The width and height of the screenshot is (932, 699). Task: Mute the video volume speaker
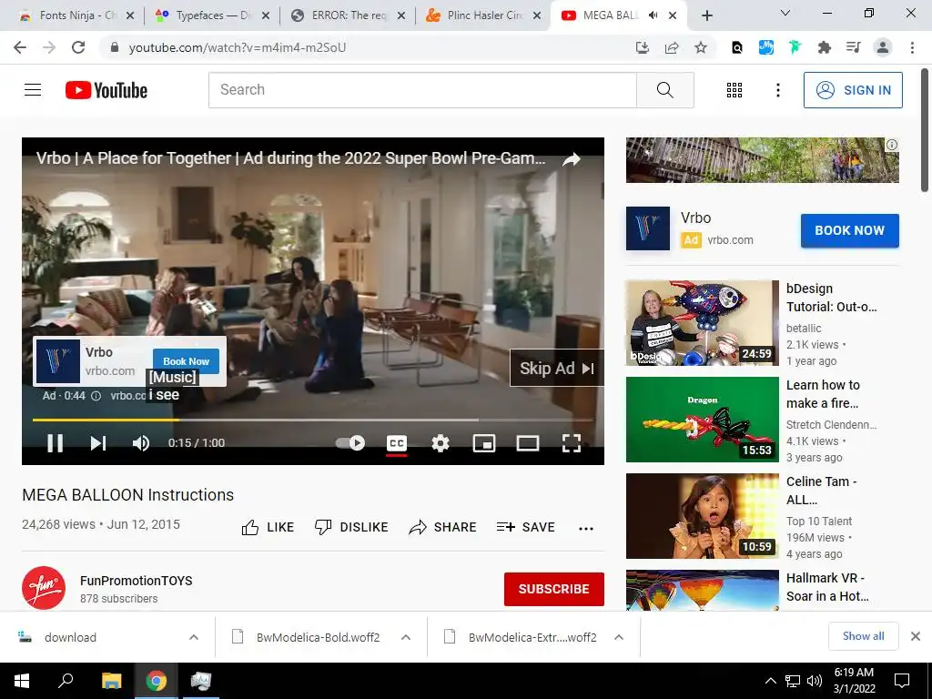point(141,443)
